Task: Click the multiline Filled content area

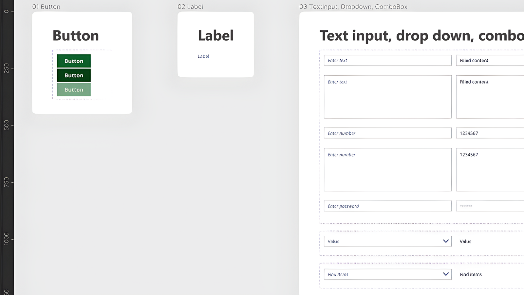Action: (x=490, y=97)
